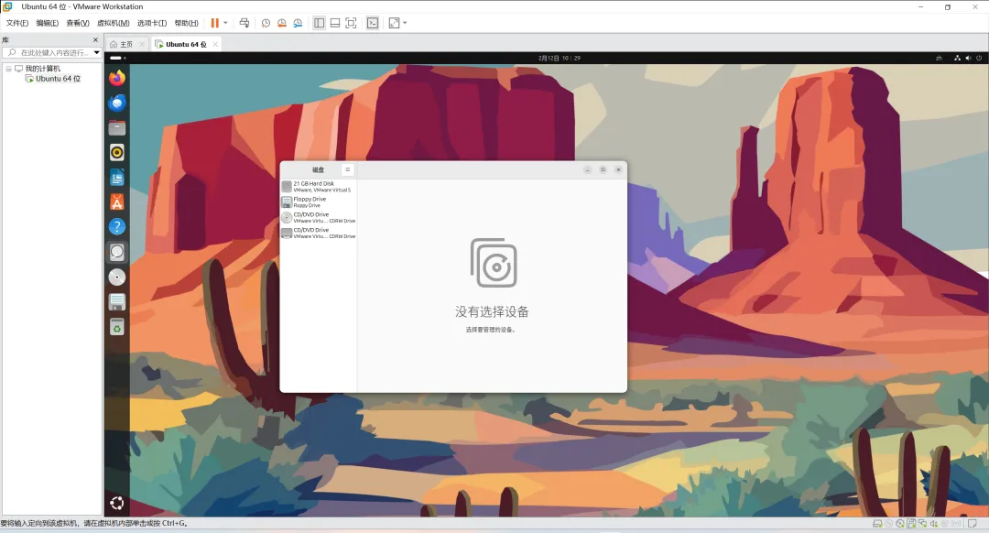Select CD/DVD Drive with disc icon
Viewport: 989px width, 533px height.
click(320, 218)
